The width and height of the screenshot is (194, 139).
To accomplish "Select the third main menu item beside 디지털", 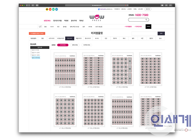I will 66,21.
